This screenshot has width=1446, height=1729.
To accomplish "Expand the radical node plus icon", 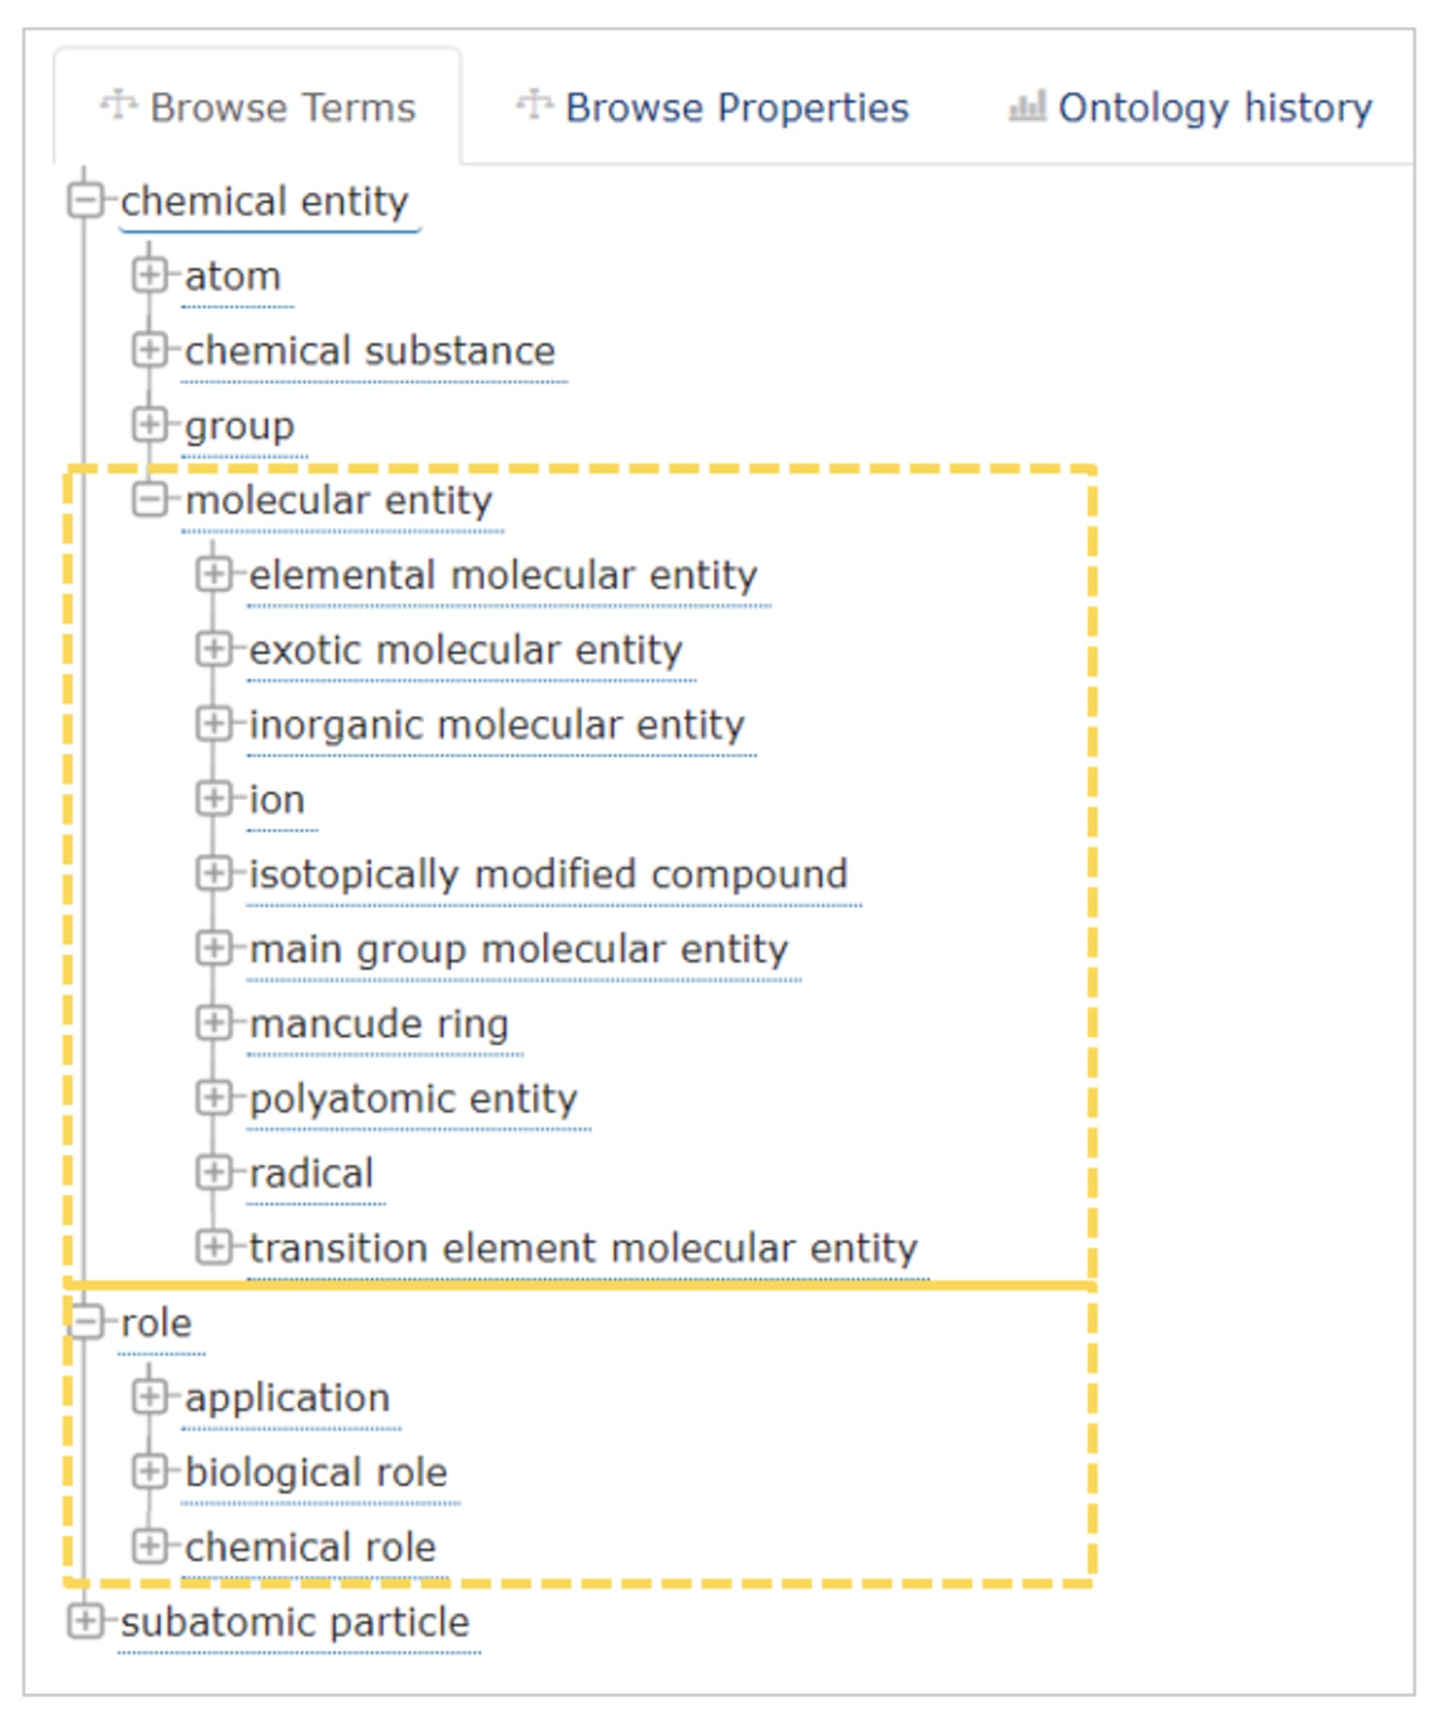I will tap(214, 1173).
